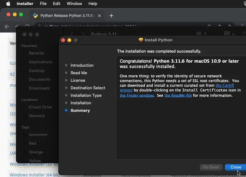Screen dimensions: 246x177
Task: Click the Finder window back chevron
Action: pos(72,34)
